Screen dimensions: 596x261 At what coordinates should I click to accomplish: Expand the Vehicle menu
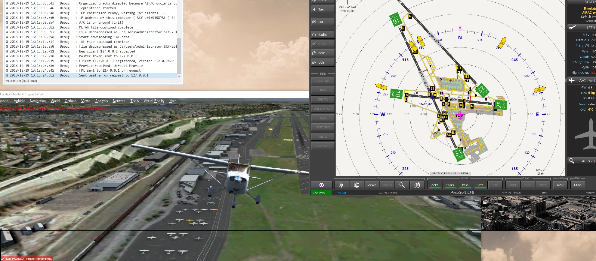(19, 101)
